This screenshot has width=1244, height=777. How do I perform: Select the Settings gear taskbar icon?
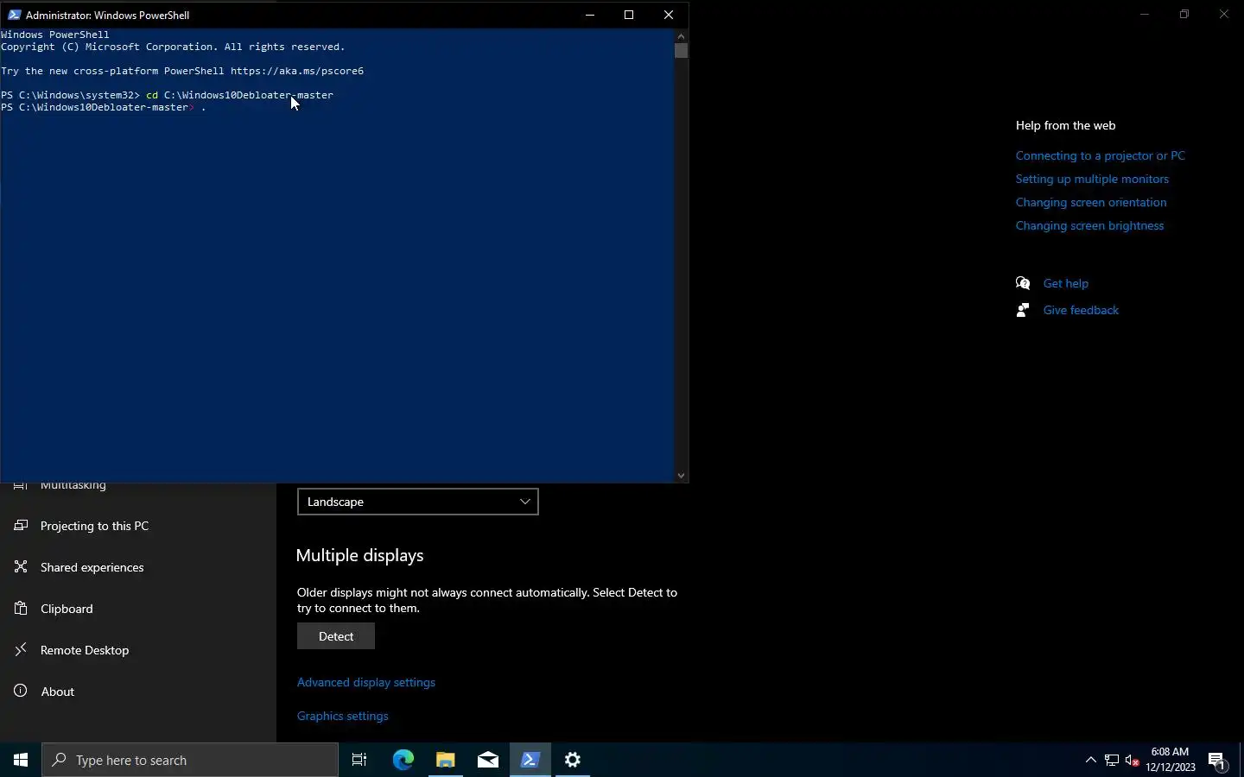573,760
